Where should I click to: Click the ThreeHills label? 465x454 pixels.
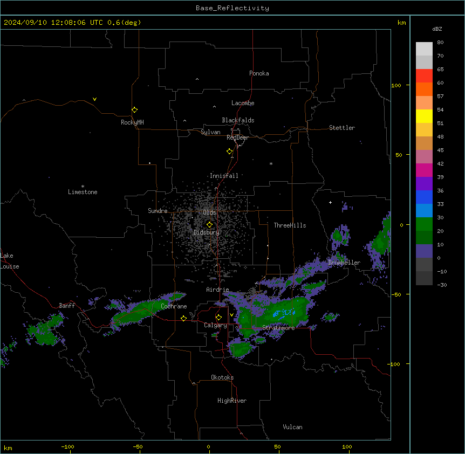coord(290,225)
